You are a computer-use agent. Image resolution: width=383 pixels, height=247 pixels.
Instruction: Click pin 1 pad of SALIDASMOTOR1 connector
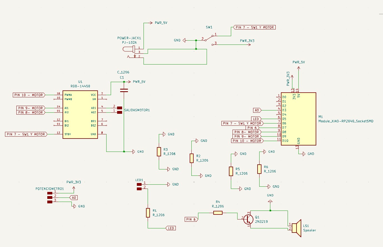(120, 112)
